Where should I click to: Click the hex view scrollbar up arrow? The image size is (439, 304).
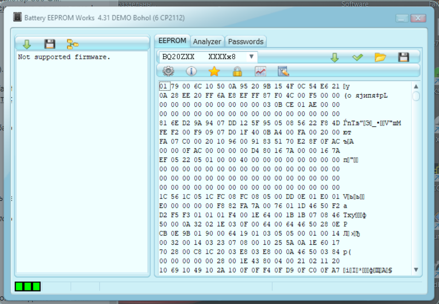(416, 86)
